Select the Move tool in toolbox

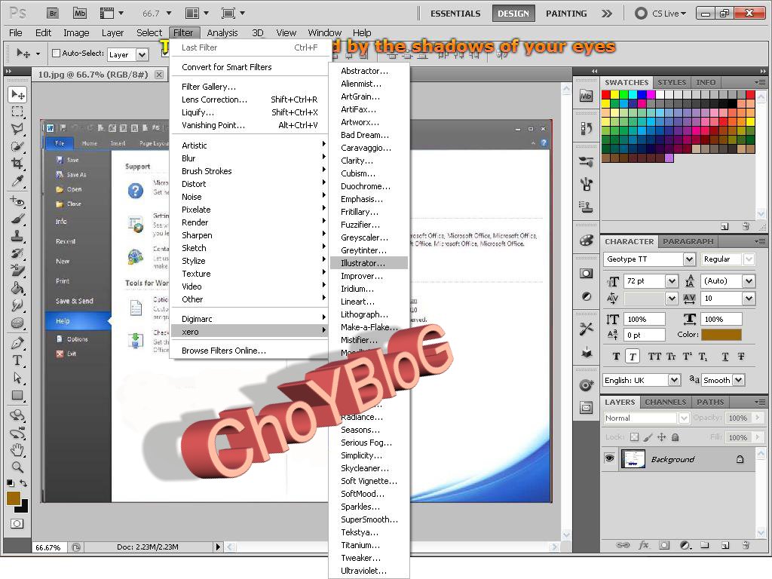18,94
